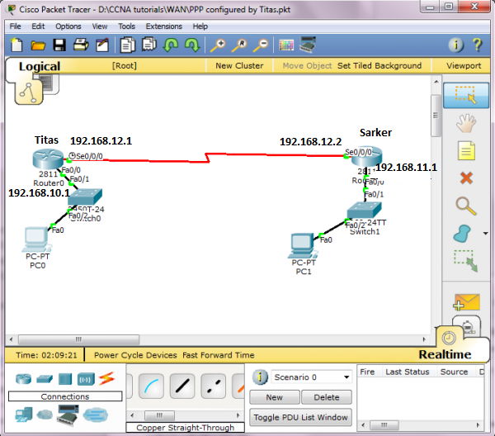This screenshot has height=436, width=495.
Task: Click the Toggle PDU List Window button
Action: pyautogui.click(x=300, y=417)
